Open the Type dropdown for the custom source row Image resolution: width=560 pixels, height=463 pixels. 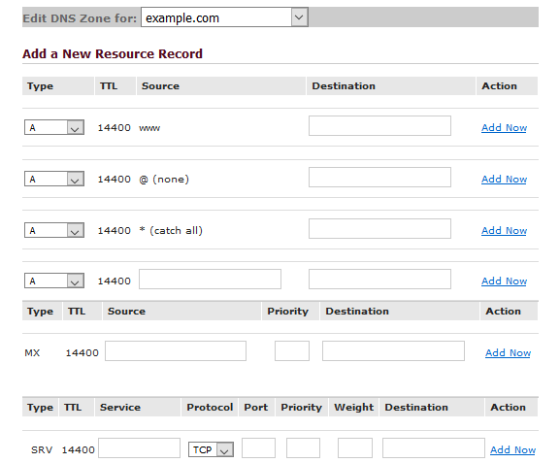54,281
